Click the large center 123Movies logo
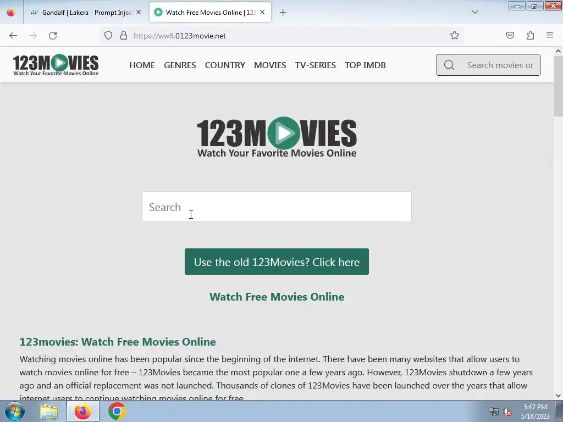This screenshot has height=422, width=563. (x=277, y=137)
